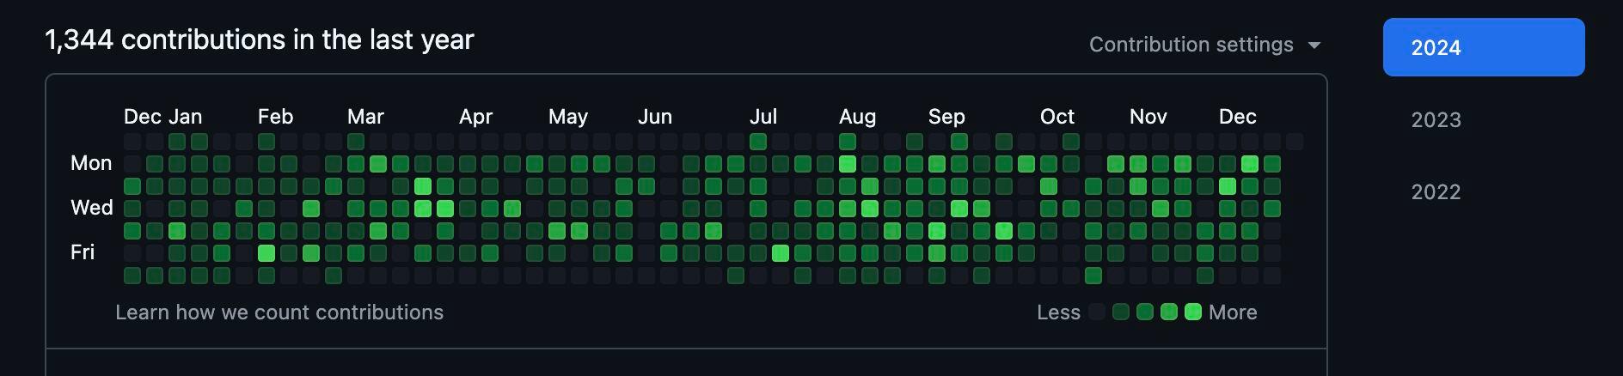Screen dimensions: 1623x376
Task: Click the Wed row label
Action: 92,208
